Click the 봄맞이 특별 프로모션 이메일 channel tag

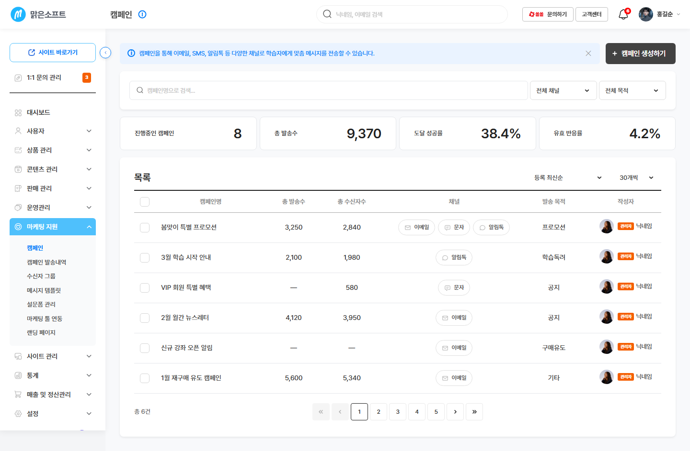(x=416, y=227)
